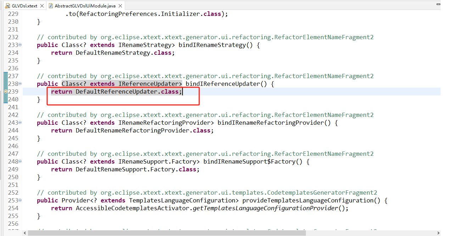453x236 pixels.
Task: Click the bindIRenameRefactoringProvider method name
Action: (x=270, y=123)
